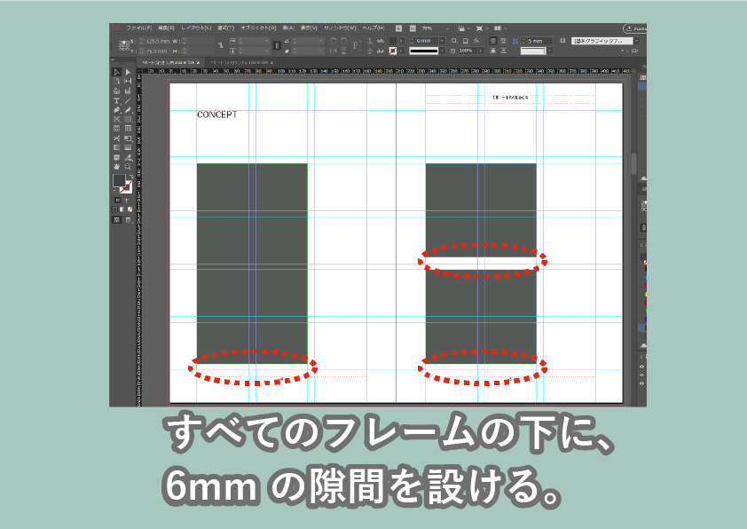Select the Pen tool
This screenshot has width=747, height=529.
[x=117, y=109]
